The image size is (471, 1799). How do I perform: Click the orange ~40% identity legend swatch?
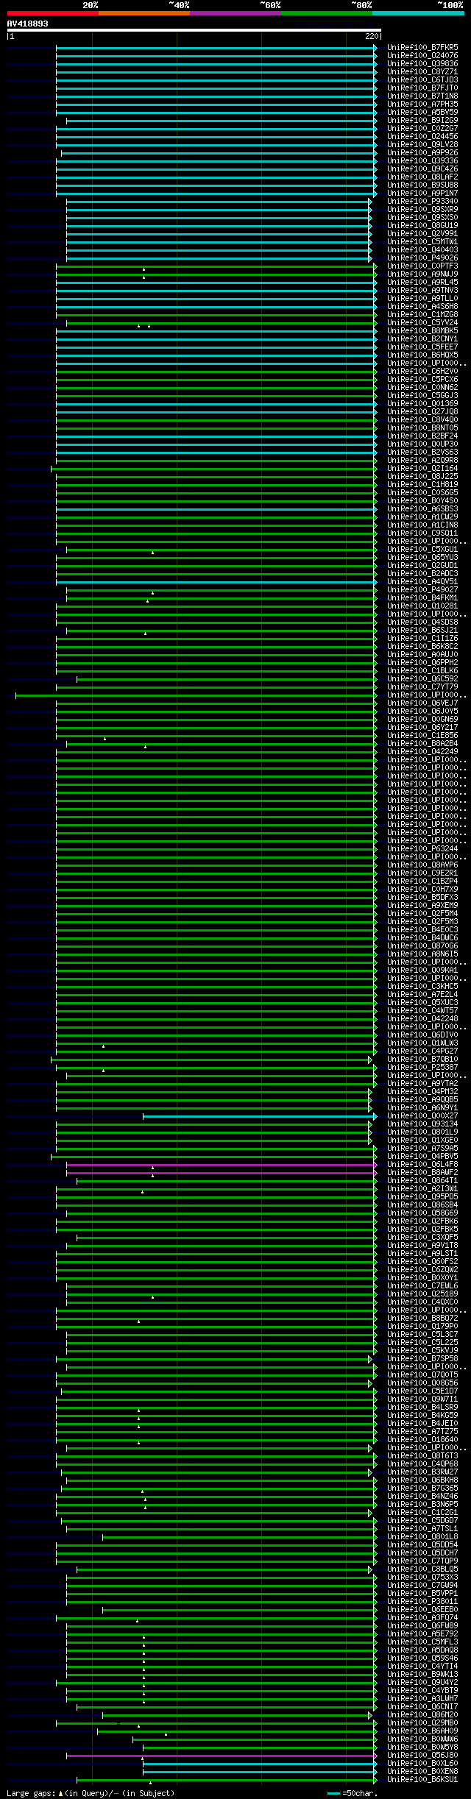144,13
